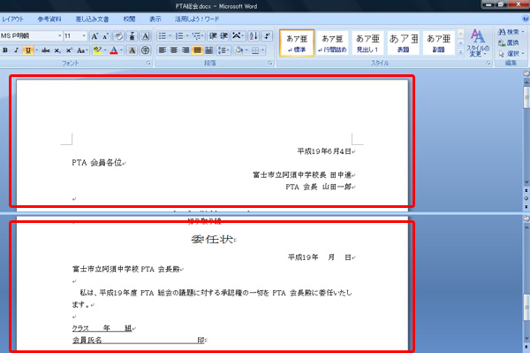Apply the 表題 style

click(404, 43)
